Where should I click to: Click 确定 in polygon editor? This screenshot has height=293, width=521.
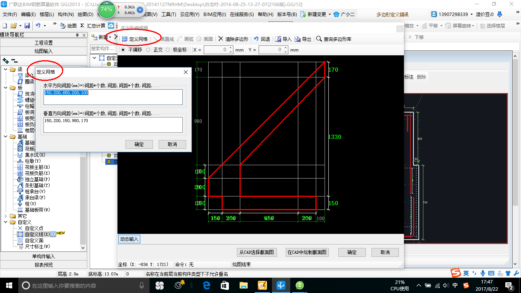tap(352, 252)
